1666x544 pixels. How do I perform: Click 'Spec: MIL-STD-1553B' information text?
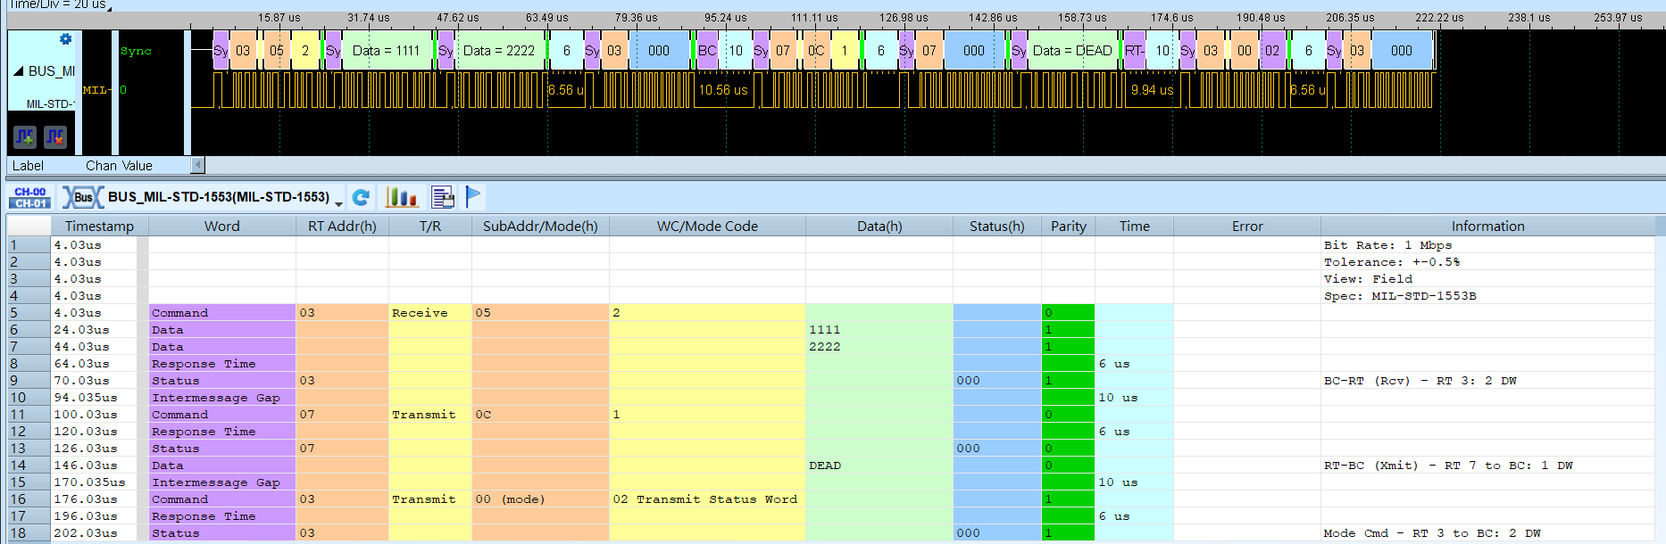pos(1399,296)
